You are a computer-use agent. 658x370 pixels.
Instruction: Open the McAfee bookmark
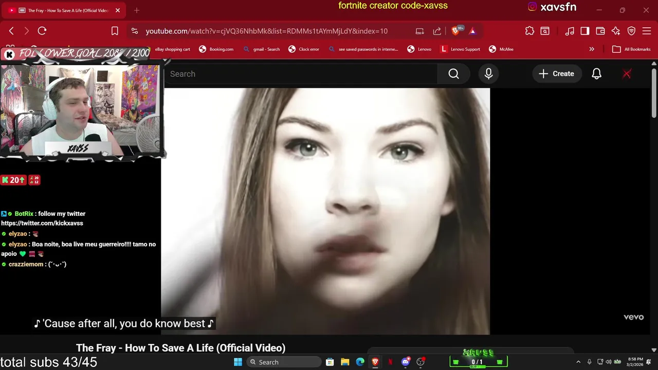501,49
